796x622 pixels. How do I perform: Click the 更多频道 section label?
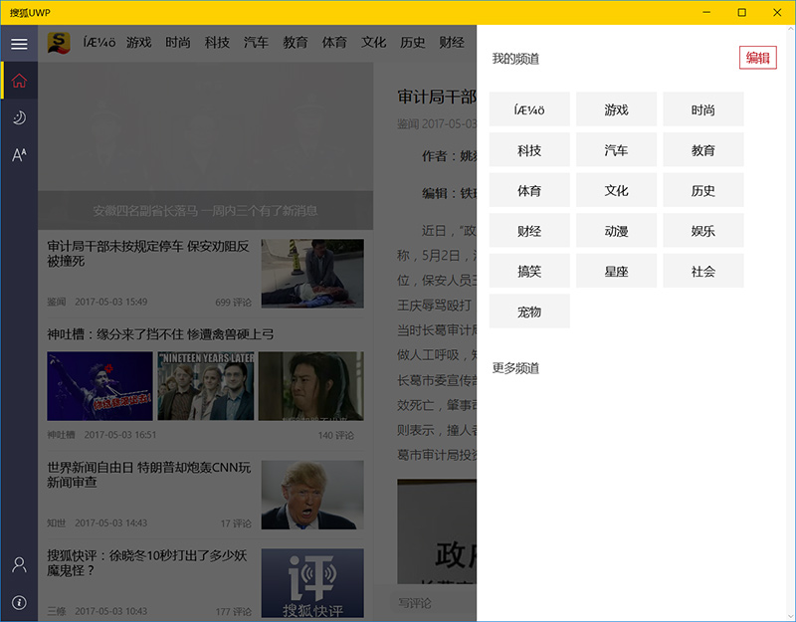[x=515, y=367]
